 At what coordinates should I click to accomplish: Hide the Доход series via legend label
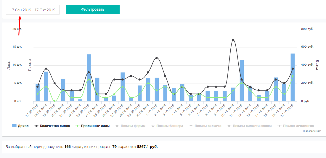[23, 126]
